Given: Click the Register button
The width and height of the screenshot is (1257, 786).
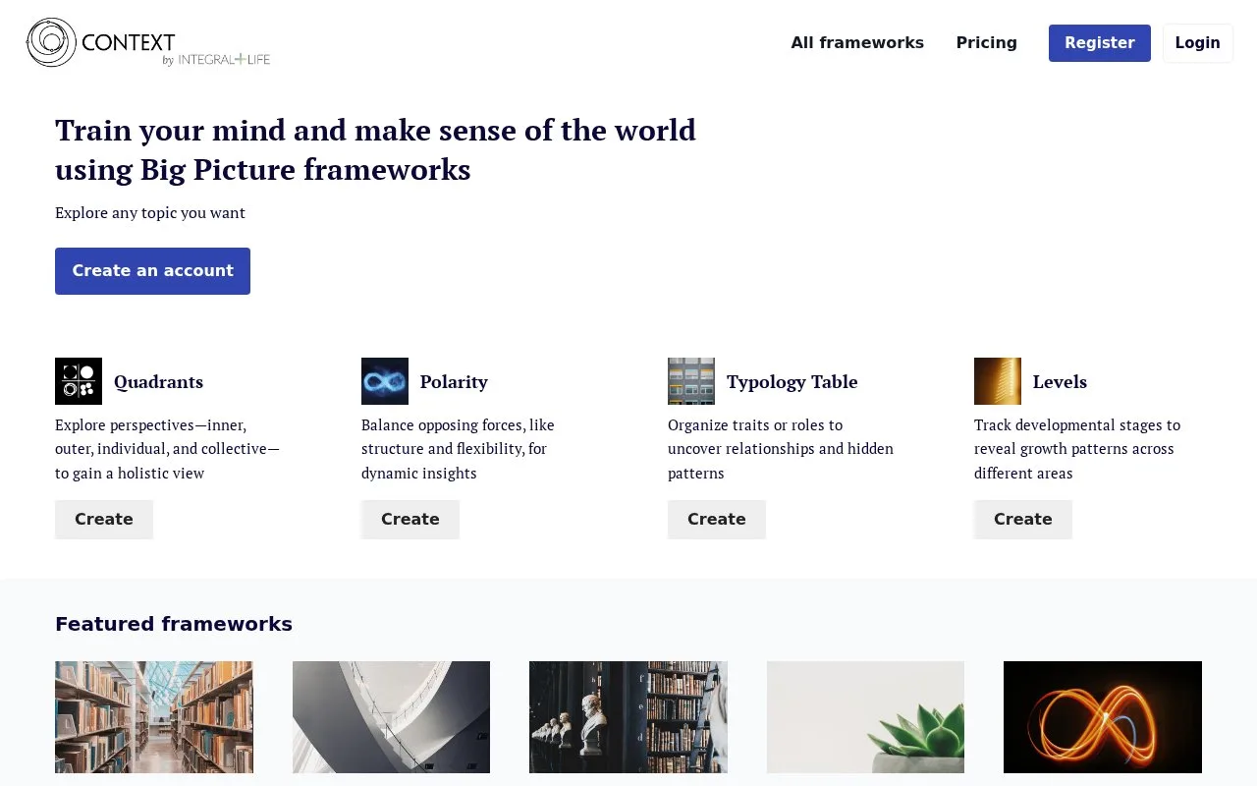Looking at the screenshot, I should click(1100, 43).
